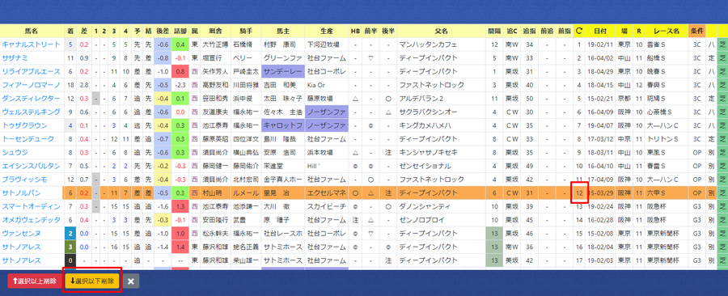Open horse link ダンスディレクター

click(x=31, y=99)
